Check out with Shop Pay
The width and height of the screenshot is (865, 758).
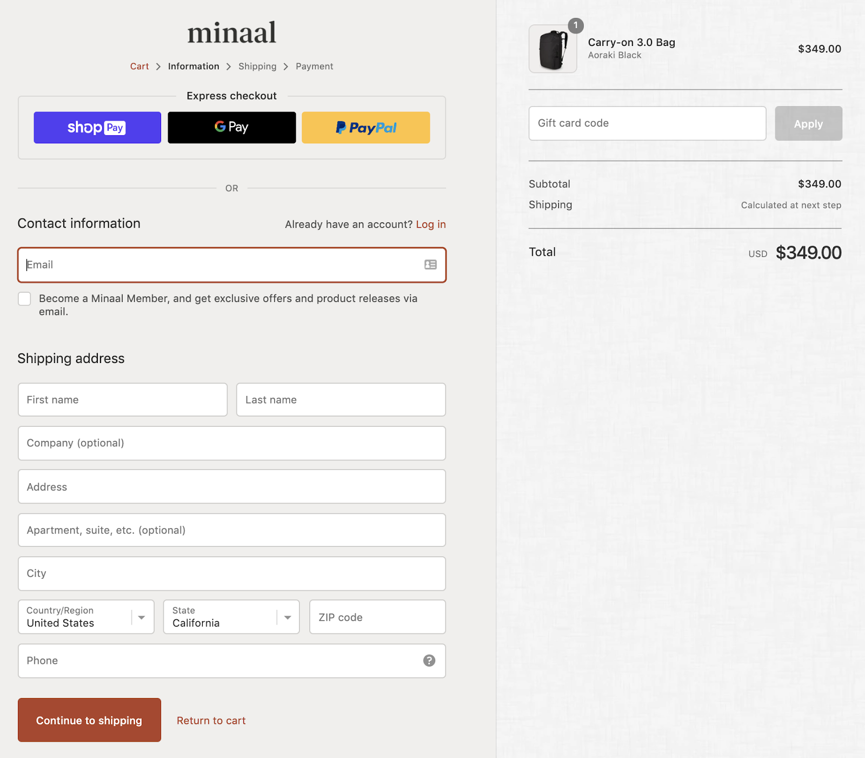[97, 128]
